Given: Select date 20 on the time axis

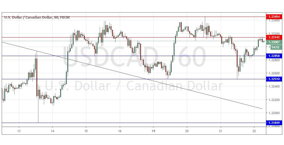Looking at the screenshot, I should [187, 130].
